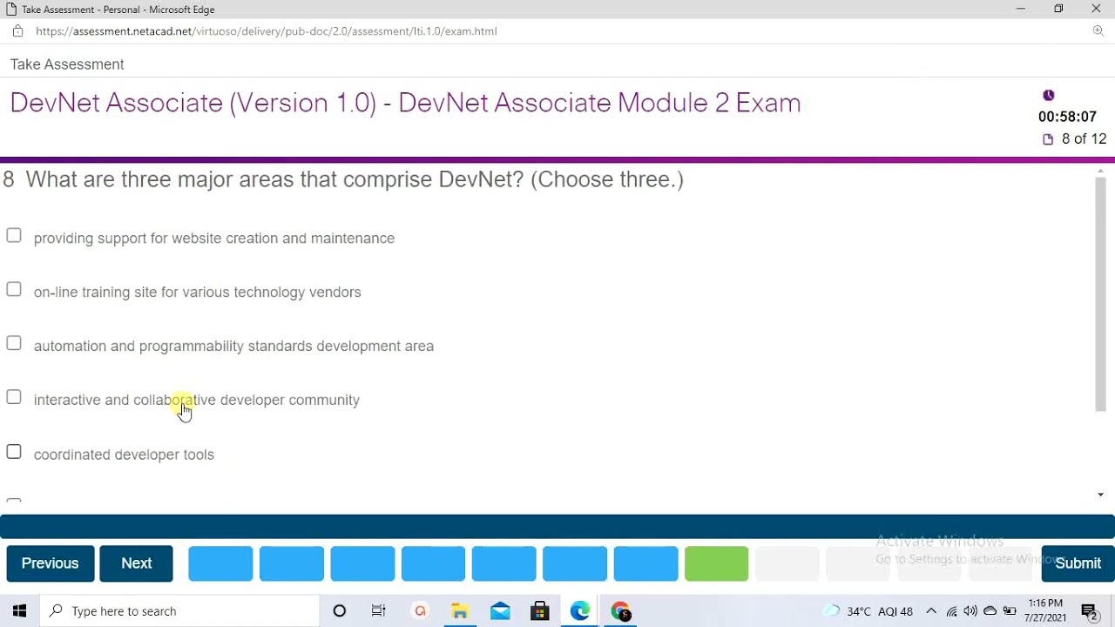Image resolution: width=1115 pixels, height=627 pixels.
Task: Jump to question 9 white navigation box
Action: pos(787,563)
